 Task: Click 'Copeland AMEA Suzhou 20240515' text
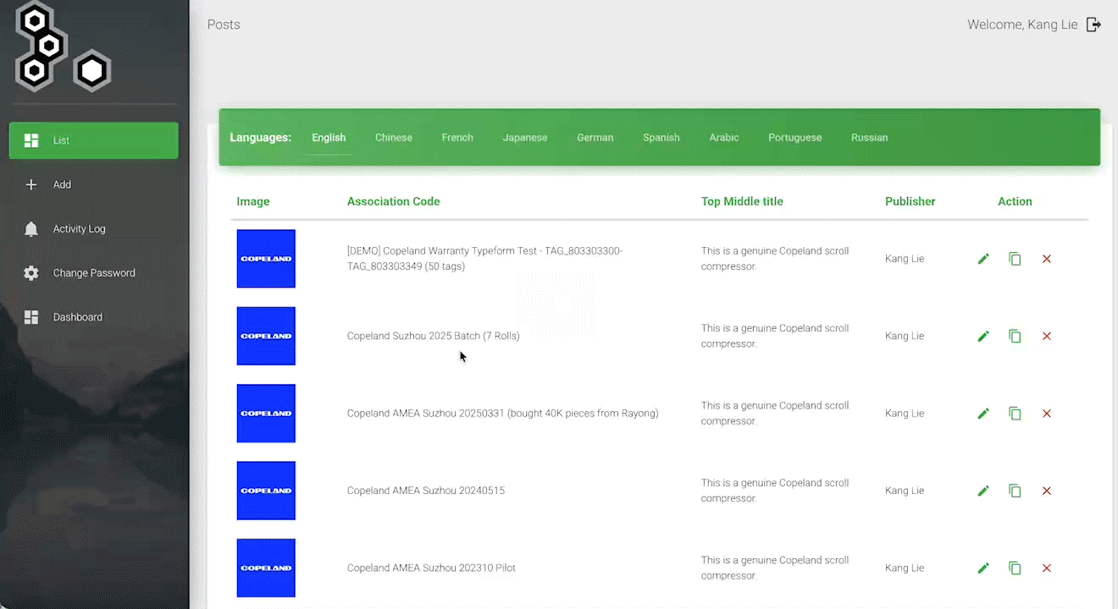pyautogui.click(x=426, y=491)
